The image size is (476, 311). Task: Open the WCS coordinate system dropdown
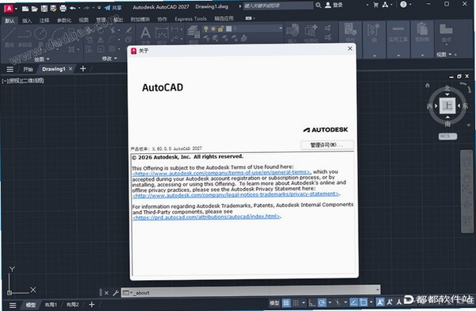click(x=447, y=136)
